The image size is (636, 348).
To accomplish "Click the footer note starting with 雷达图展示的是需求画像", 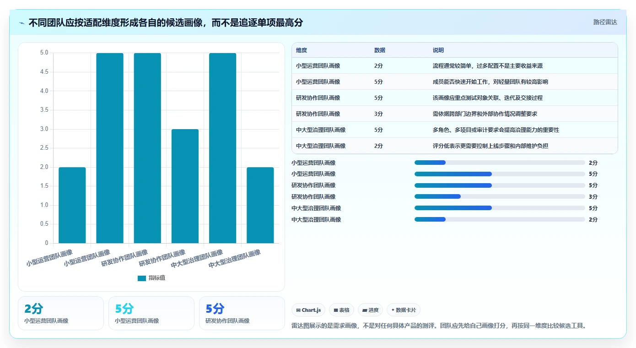I will pyautogui.click(x=439, y=326).
